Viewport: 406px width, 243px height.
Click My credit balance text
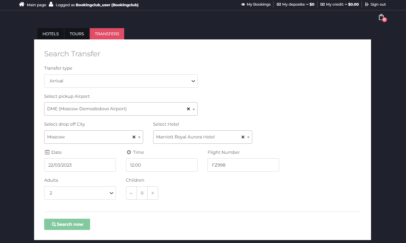[x=342, y=4]
